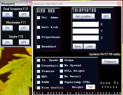This screenshot has width=123, height=95.
Task: Enable the NFD checkbox
Action: coord(38,77)
